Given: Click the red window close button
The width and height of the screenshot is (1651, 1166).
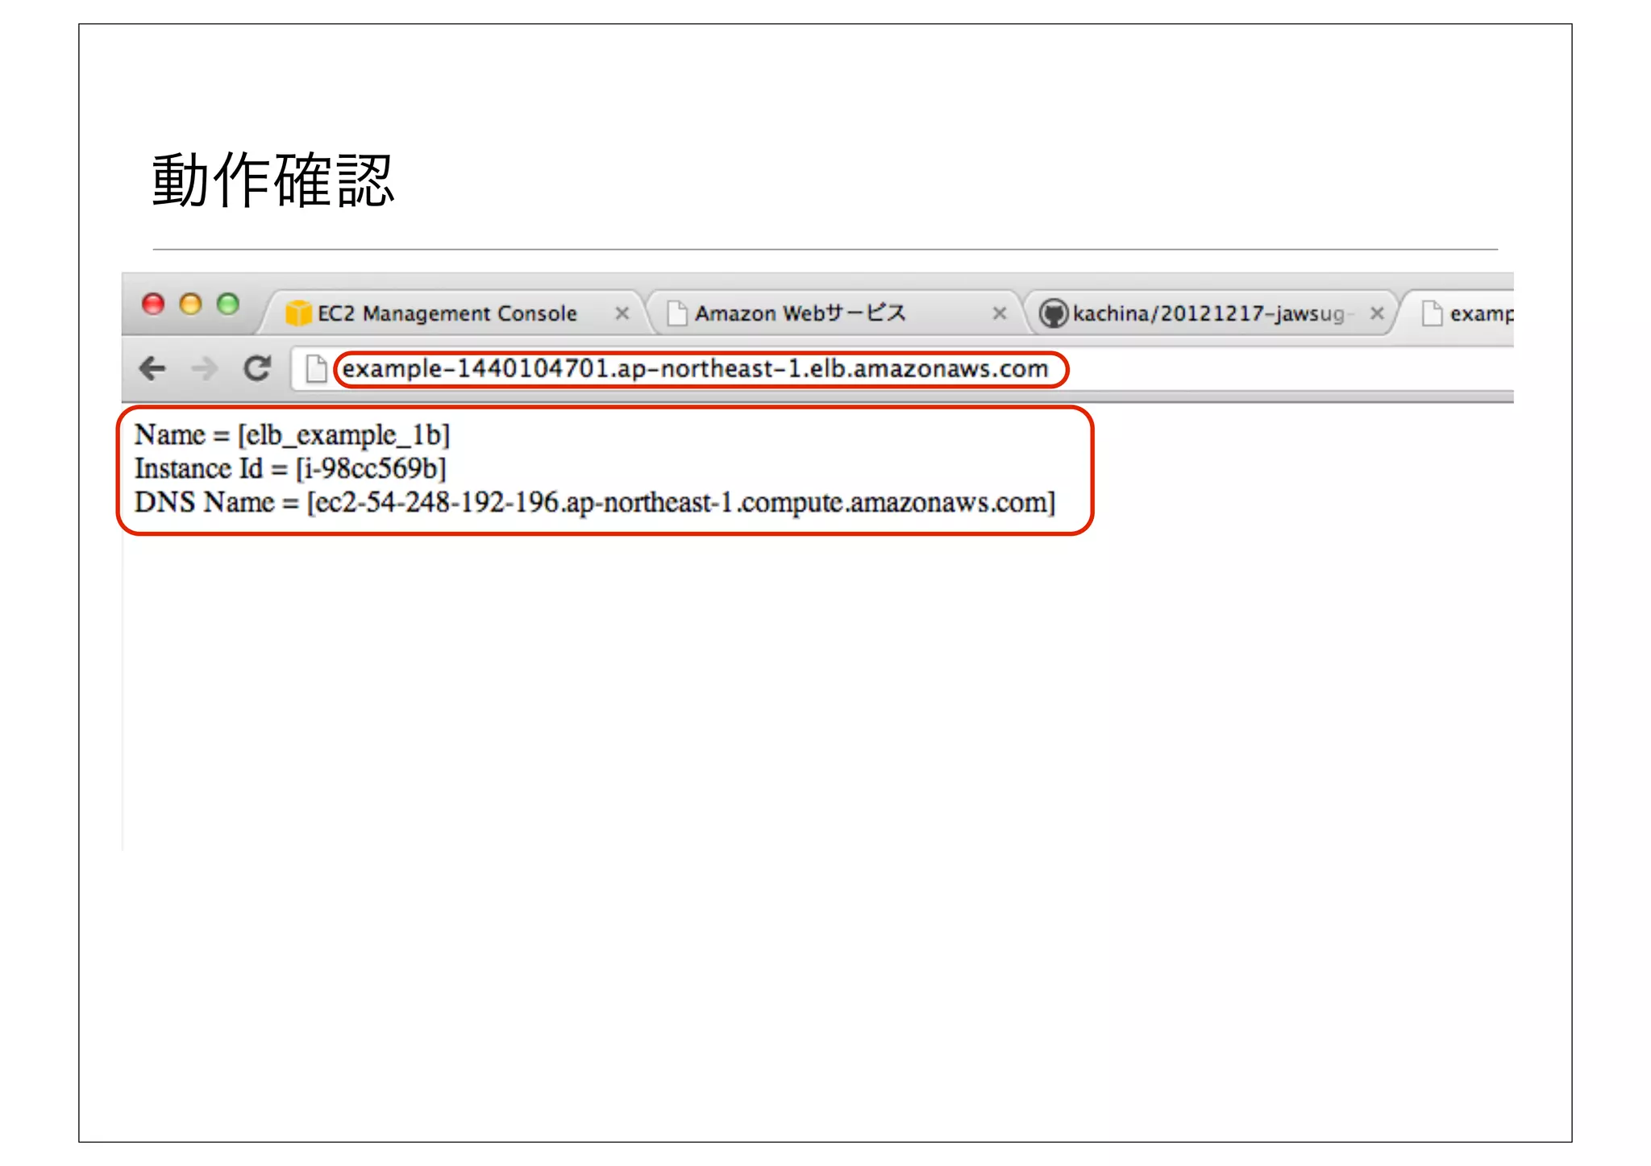Looking at the screenshot, I should [x=153, y=304].
